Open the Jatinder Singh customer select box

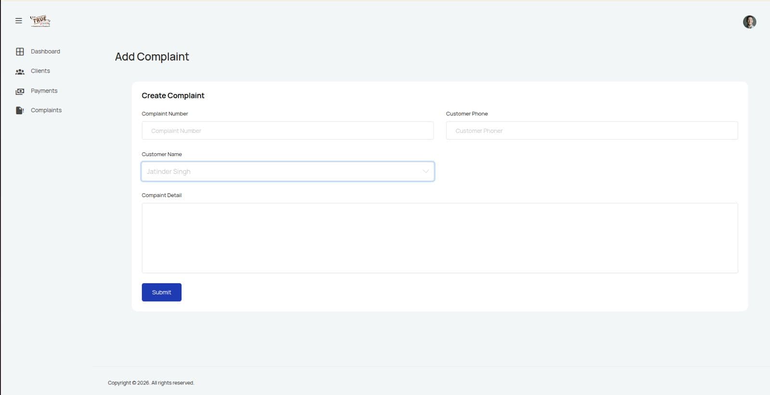point(288,171)
